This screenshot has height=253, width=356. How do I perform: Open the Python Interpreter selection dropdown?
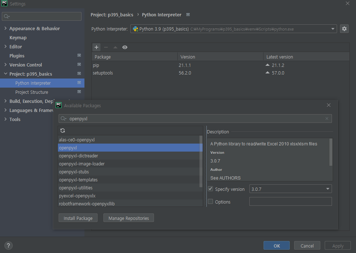click(x=333, y=29)
